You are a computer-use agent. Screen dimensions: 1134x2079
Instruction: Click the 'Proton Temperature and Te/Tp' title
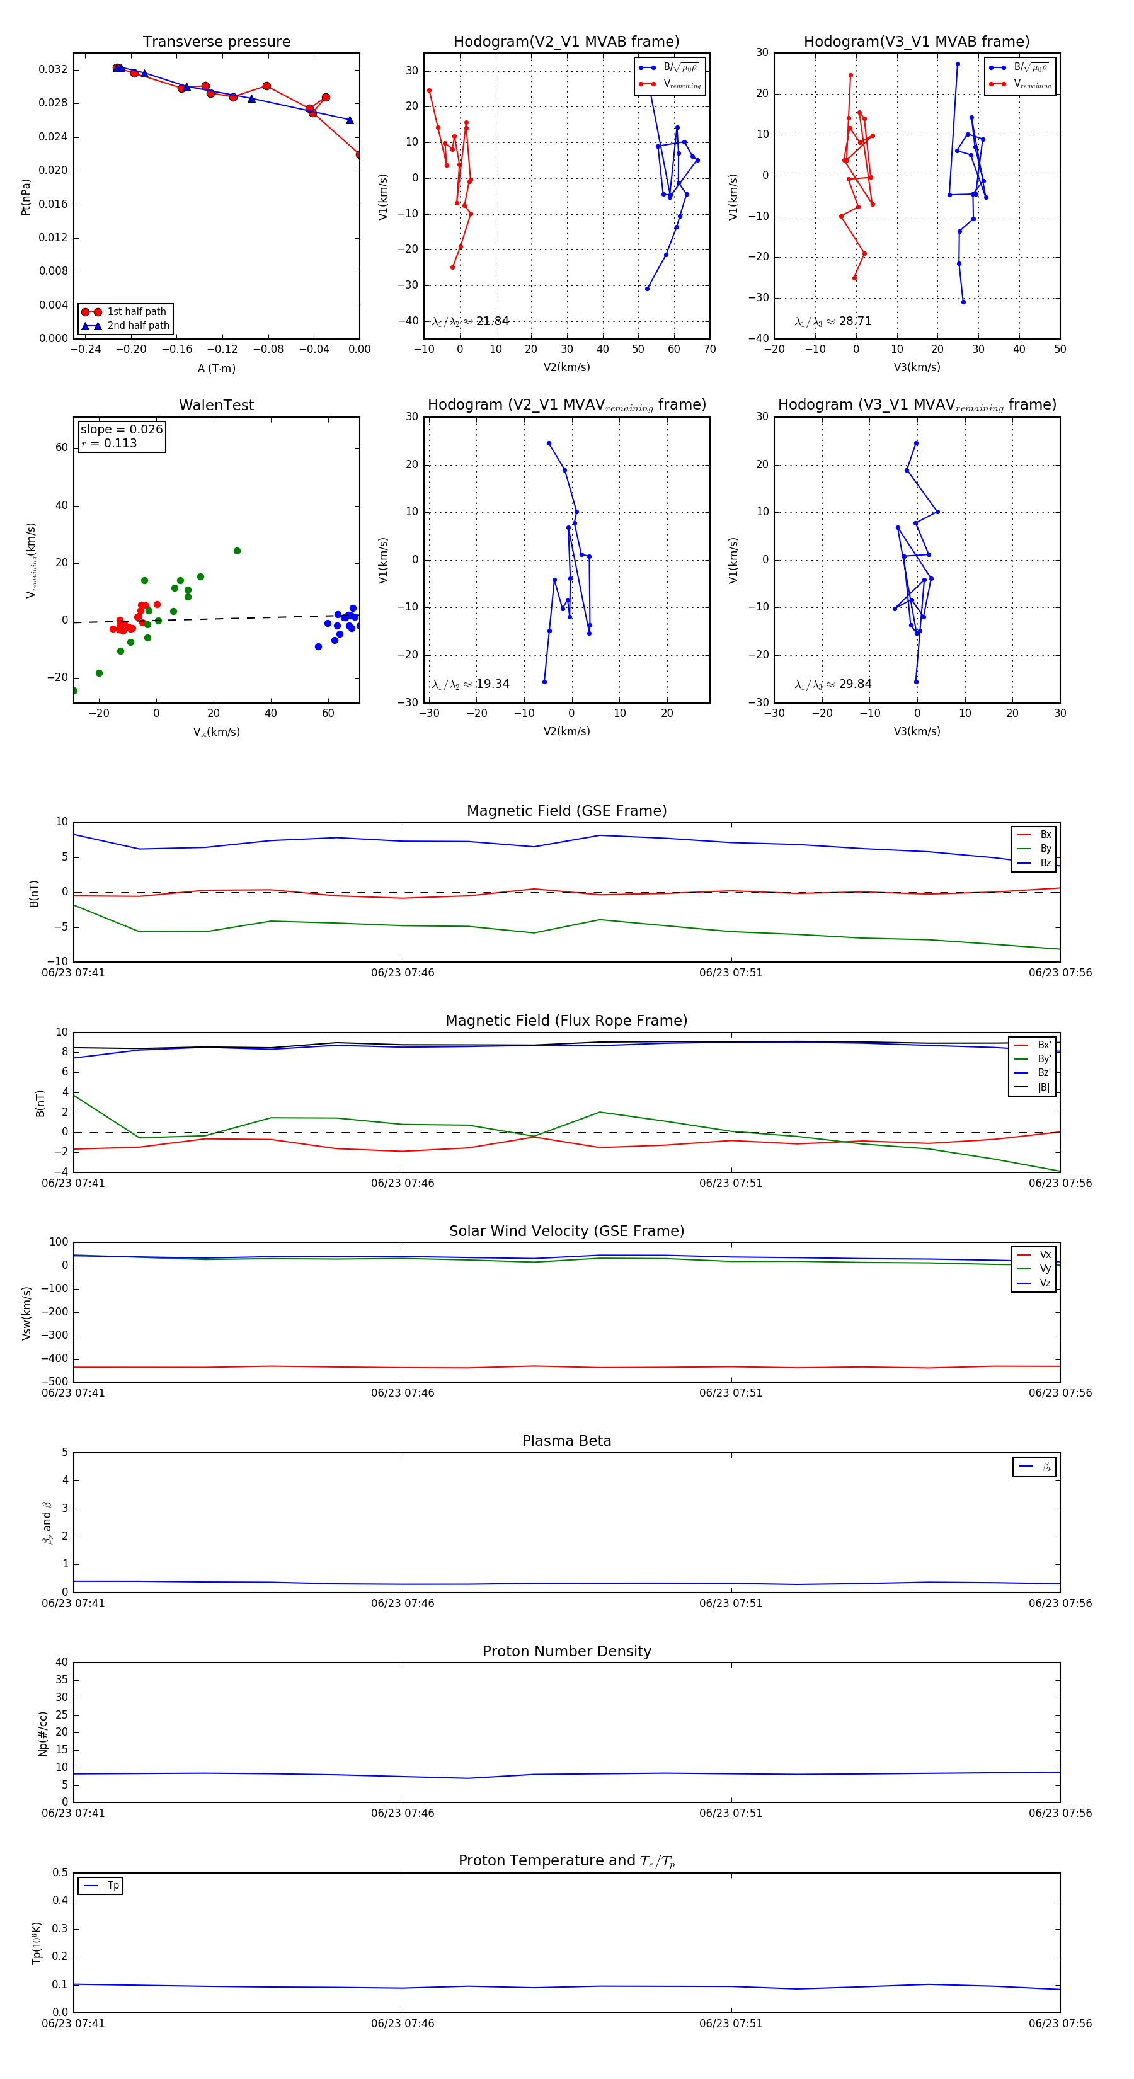tap(566, 1861)
